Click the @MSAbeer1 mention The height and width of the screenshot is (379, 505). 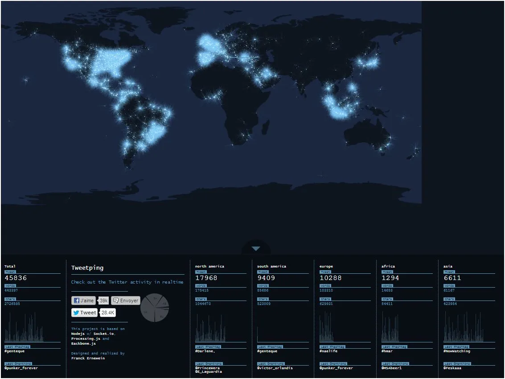(x=392, y=368)
